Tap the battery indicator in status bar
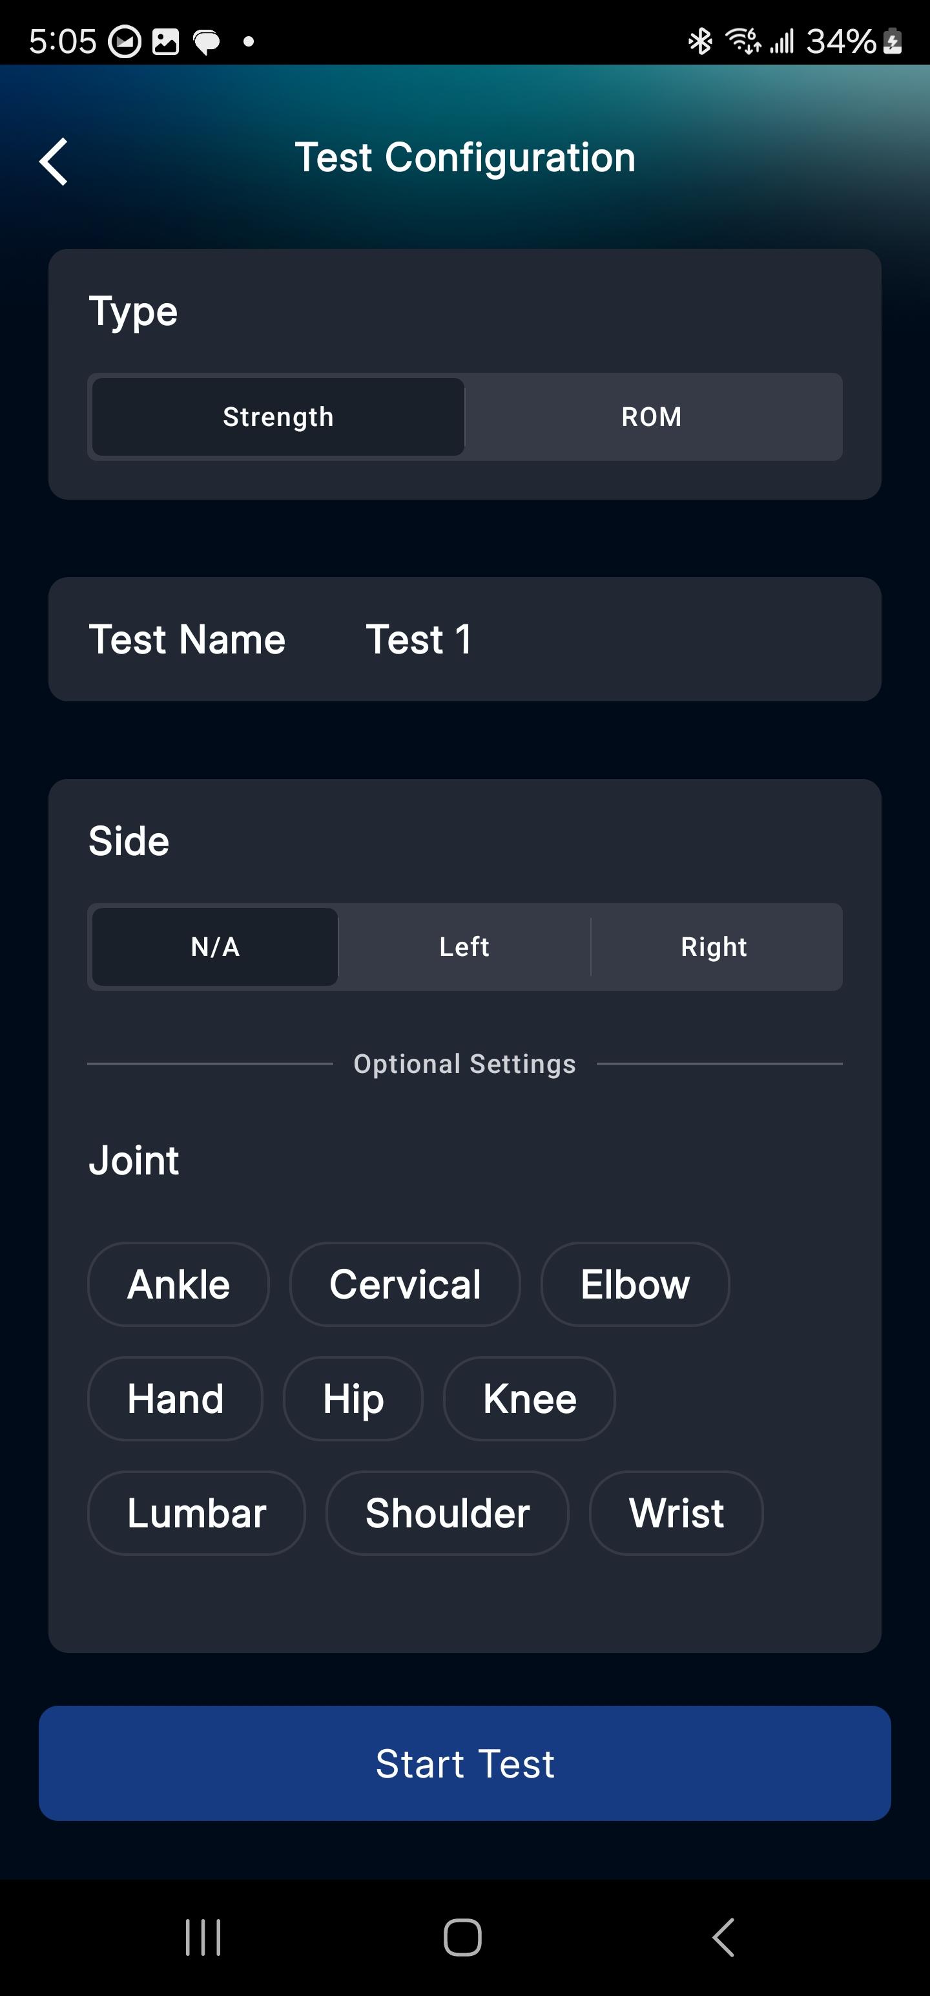 (892, 41)
